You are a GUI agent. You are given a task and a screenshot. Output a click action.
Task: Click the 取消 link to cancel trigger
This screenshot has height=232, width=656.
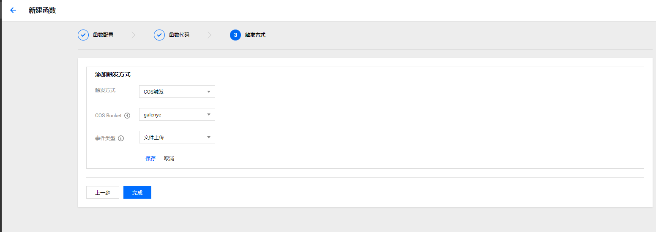pyautogui.click(x=169, y=159)
